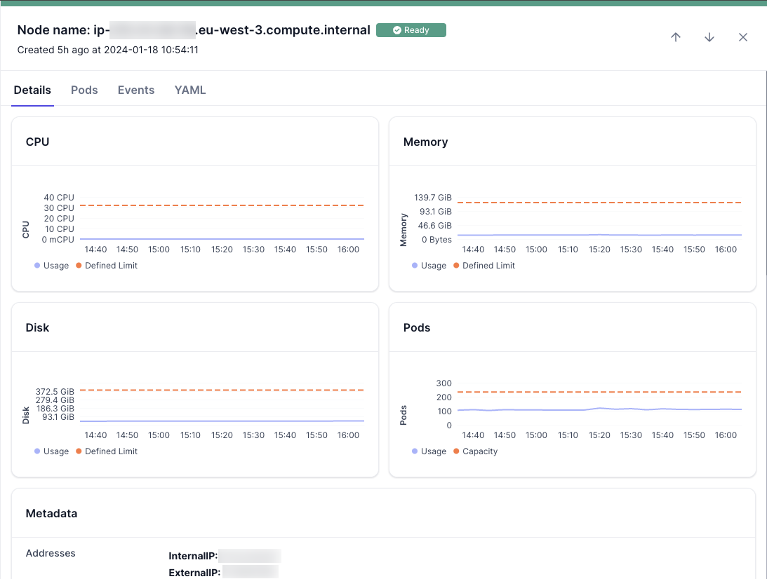Image resolution: width=767 pixels, height=579 pixels.
Task: Close the node details panel
Action: 743,37
